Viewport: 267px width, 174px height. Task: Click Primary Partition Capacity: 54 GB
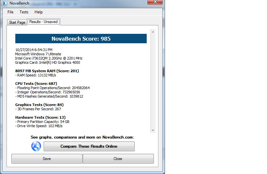pos(42,122)
